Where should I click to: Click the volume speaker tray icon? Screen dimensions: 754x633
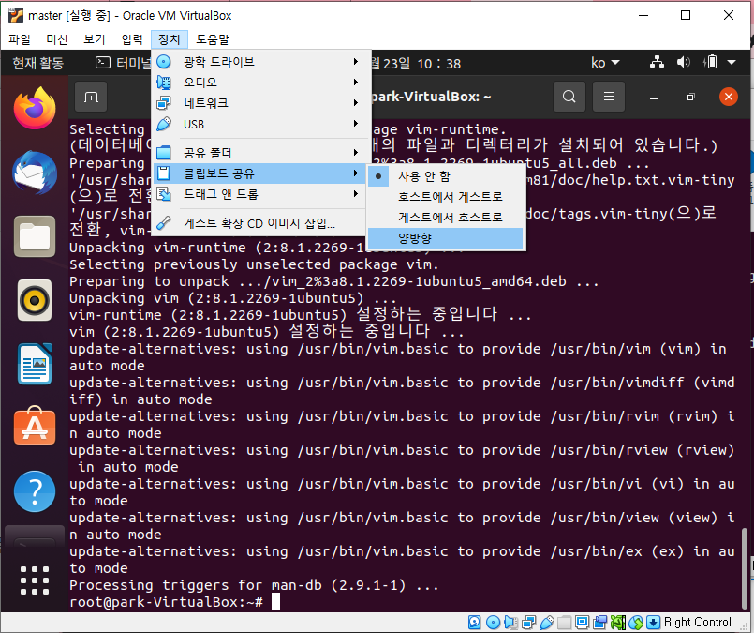pos(684,62)
